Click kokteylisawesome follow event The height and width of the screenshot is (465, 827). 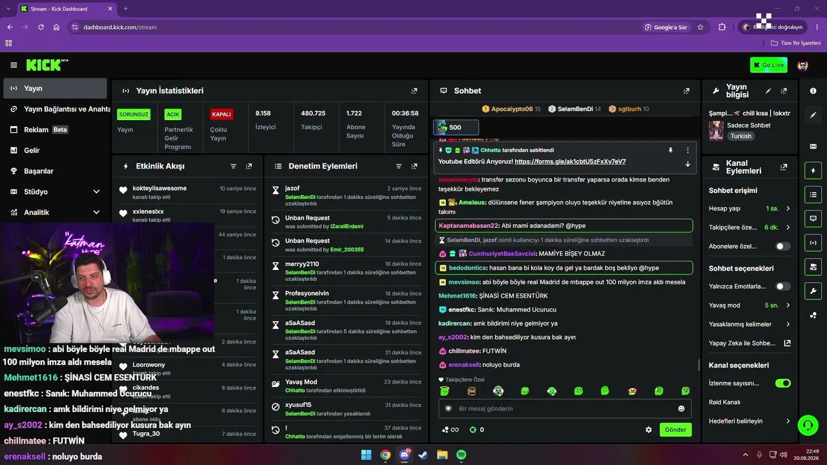[187, 192]
